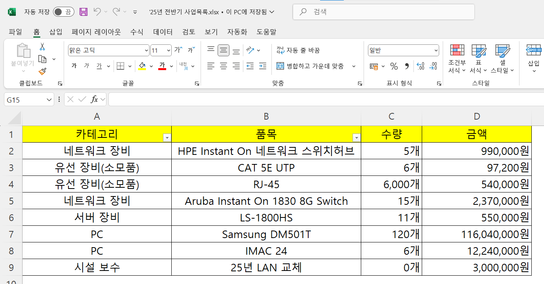The height and width of the screenshot is (284, 544).
Task: Apply percent style
Action: (394, 66)
